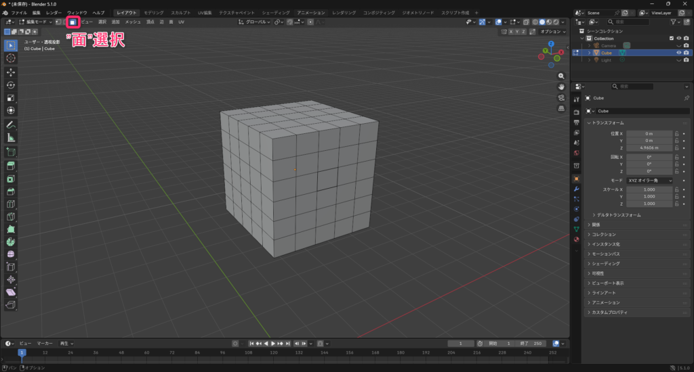694x372 pixels.
Task: Click the 位置 Z value field
Action: pyautogui.click(x=649, y=147)
